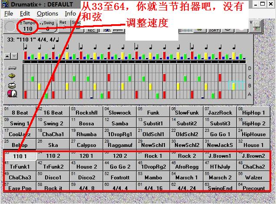Select the bass drum icon of track A
This screenshot has width=276, height=204.
[12, 94]
